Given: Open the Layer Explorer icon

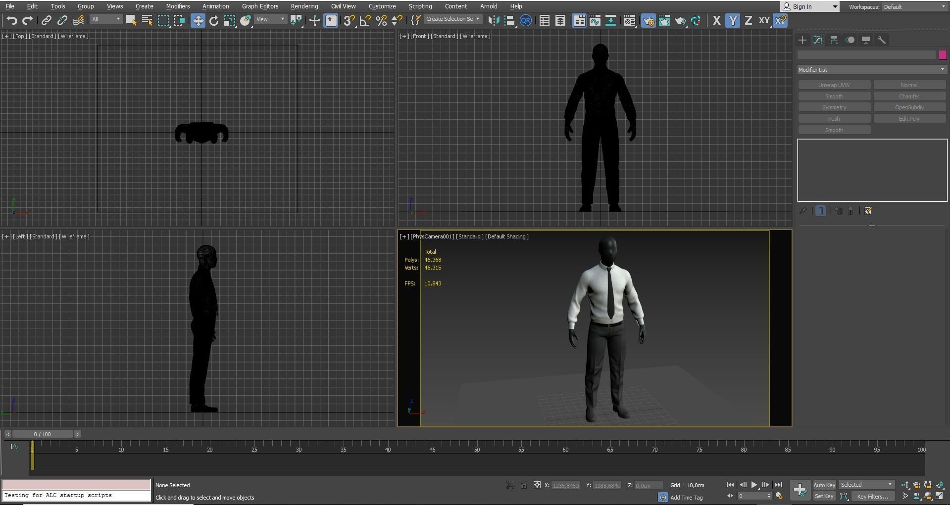Looking at the screenshot, I should [560, 20].
